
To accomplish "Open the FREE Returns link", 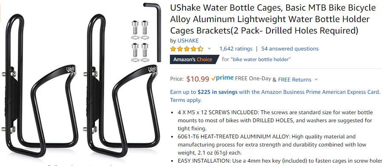I will [295, 79].
